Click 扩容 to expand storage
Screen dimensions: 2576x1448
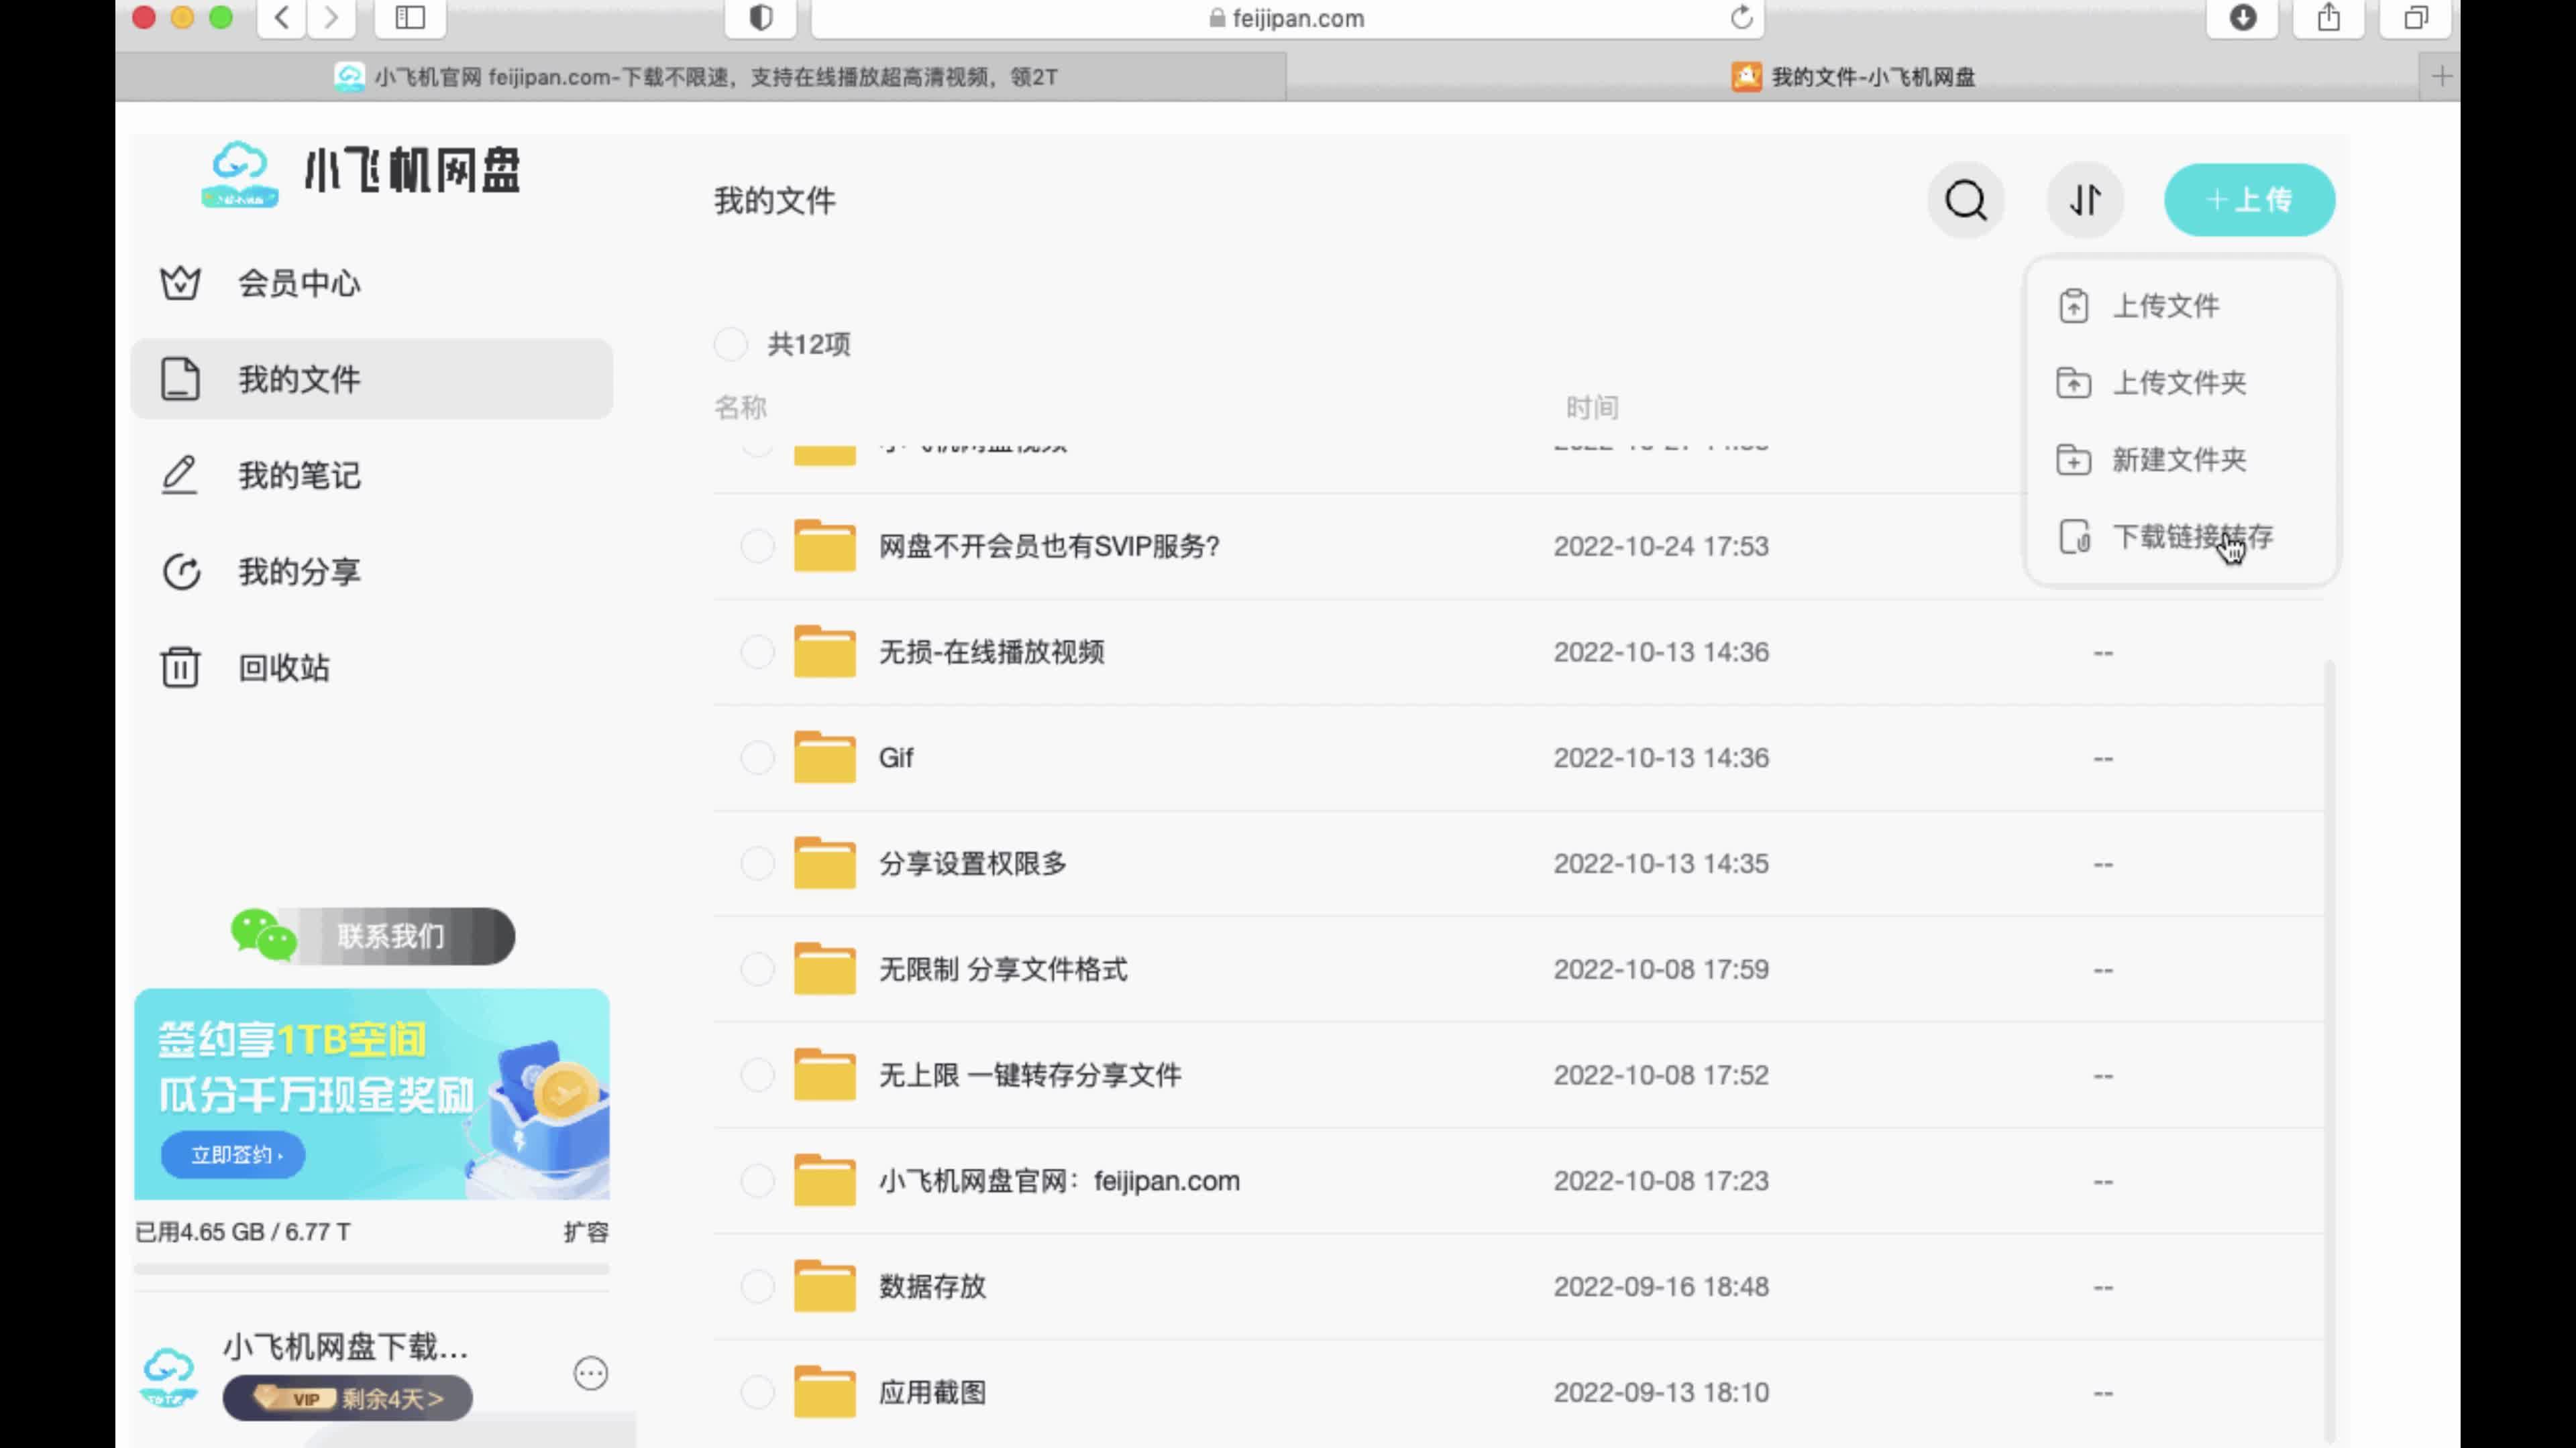click(586, 1232)
